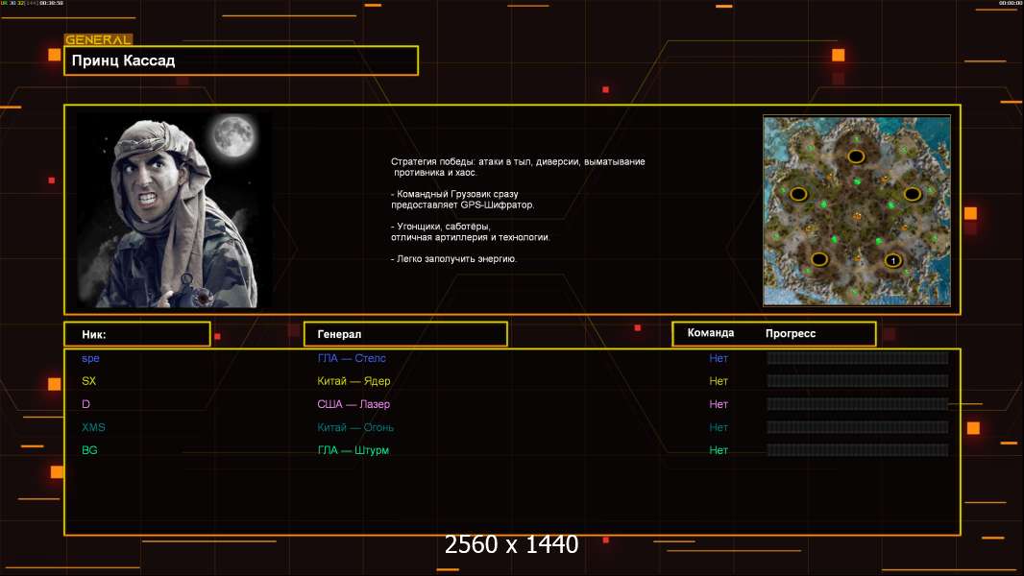Click the Принц Кассад name field
Image resolution: width=1024 pixels, height=576 pixels.
pos(240,60)
